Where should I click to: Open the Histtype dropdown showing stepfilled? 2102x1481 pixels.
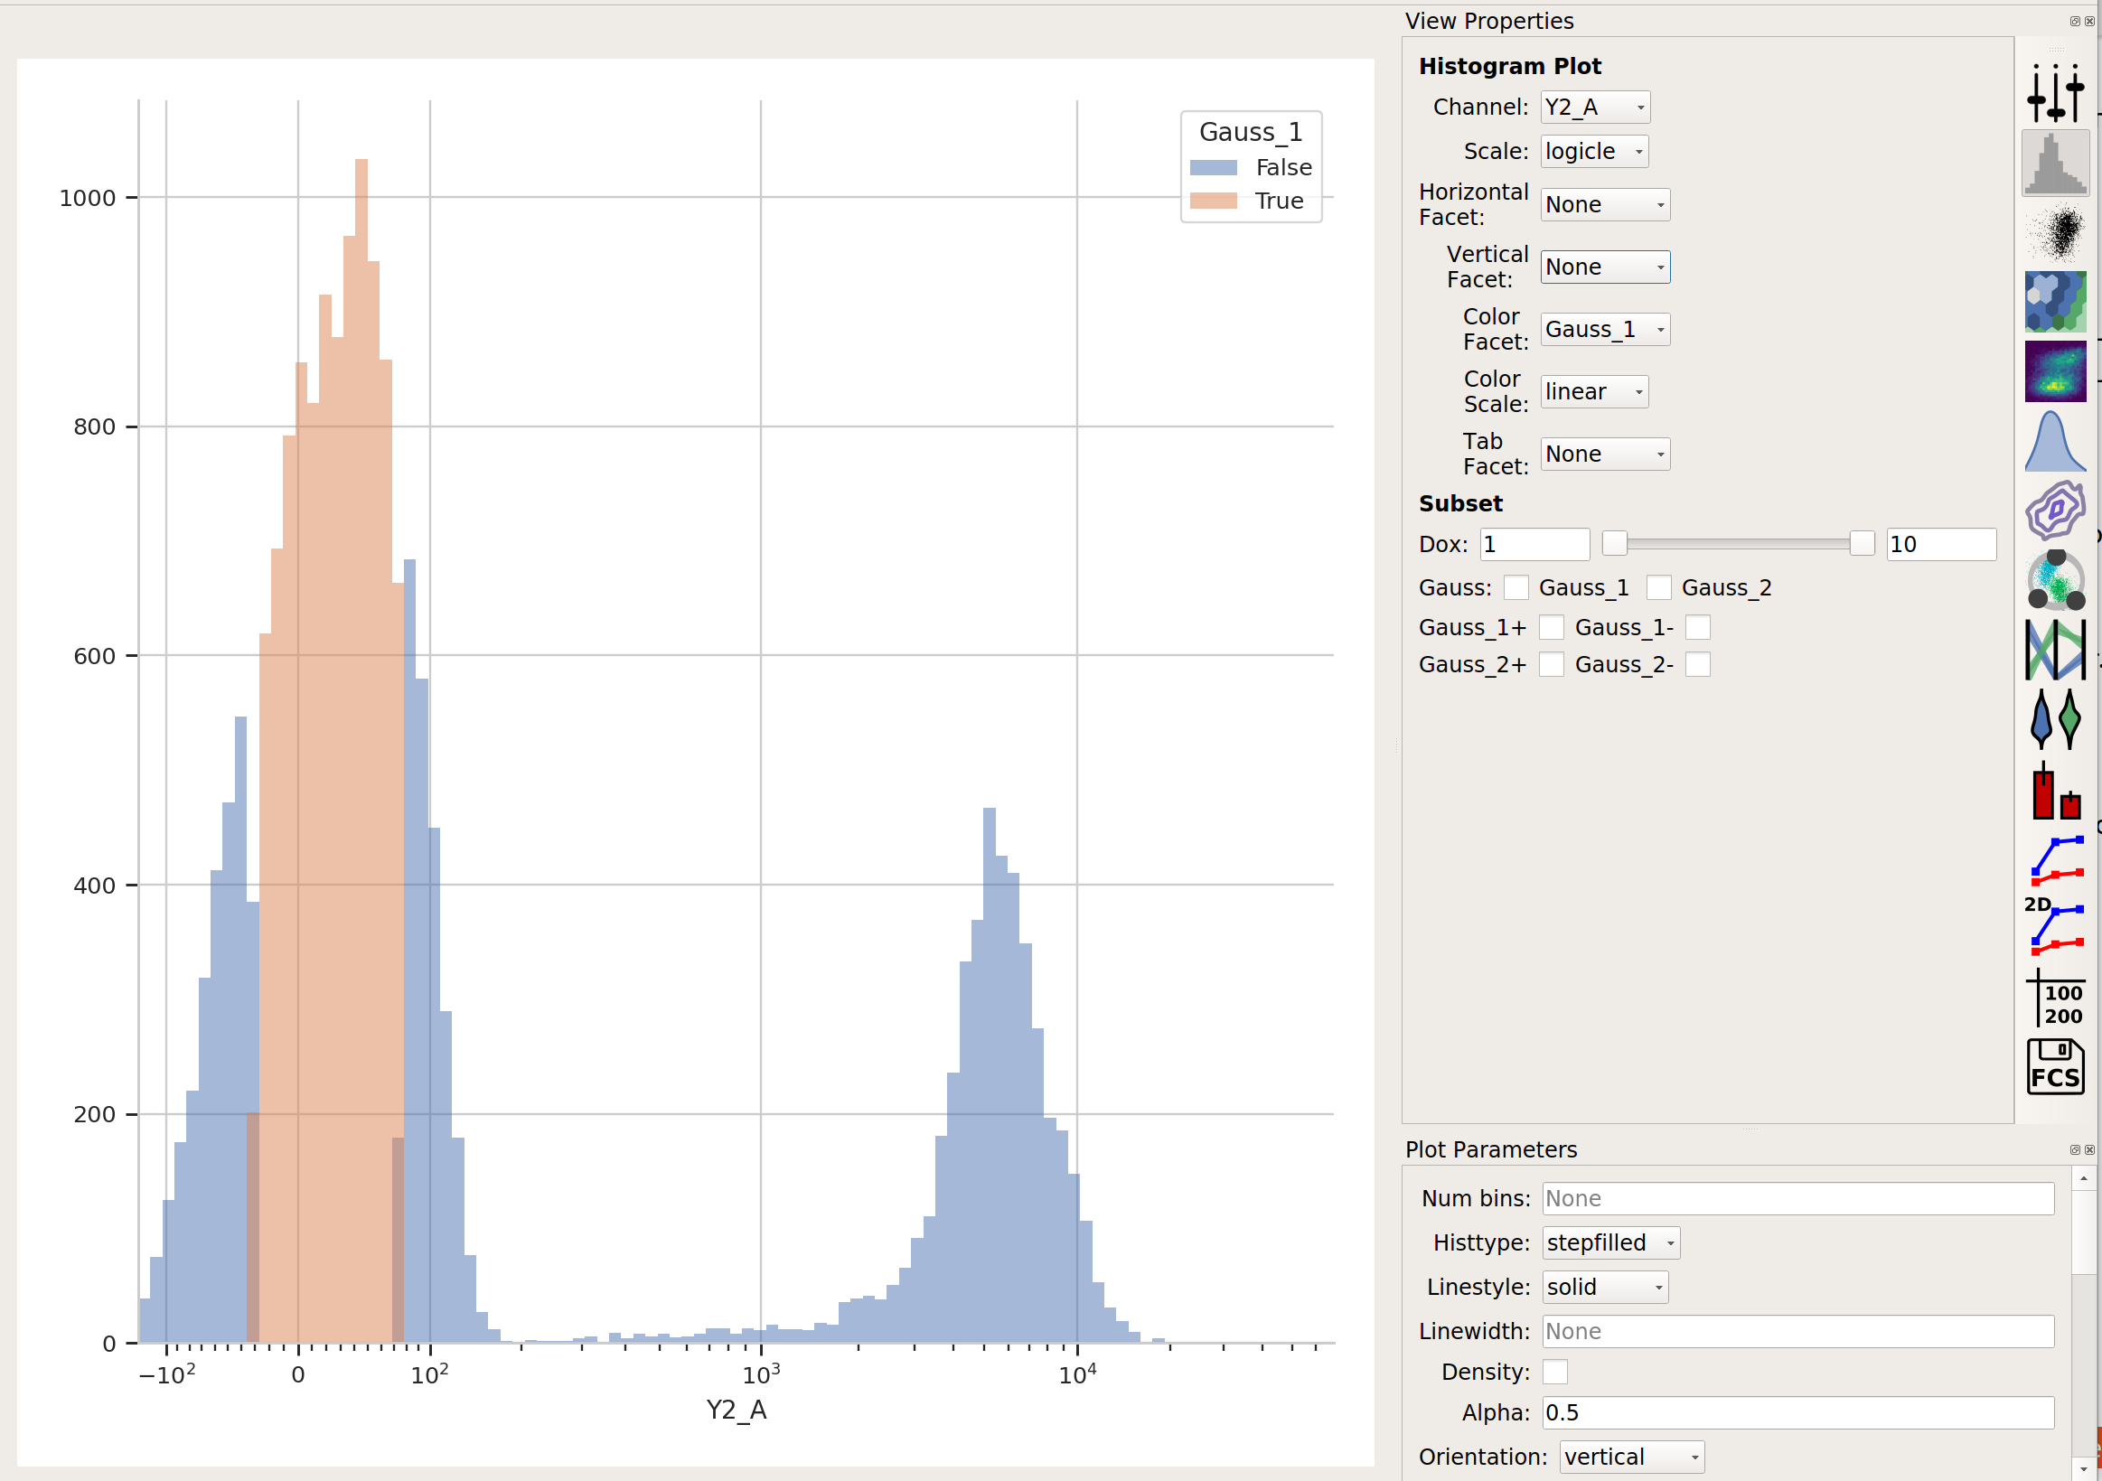[x=1610, y=1243]
